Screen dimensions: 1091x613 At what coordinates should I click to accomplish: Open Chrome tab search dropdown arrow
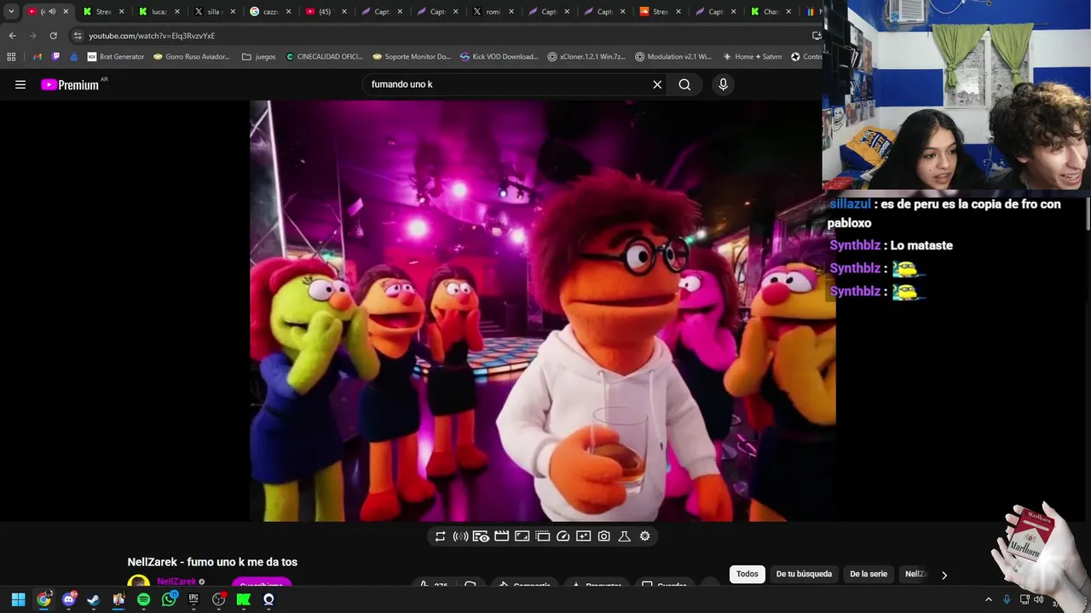pyautogui.click(x=11, y=12)
